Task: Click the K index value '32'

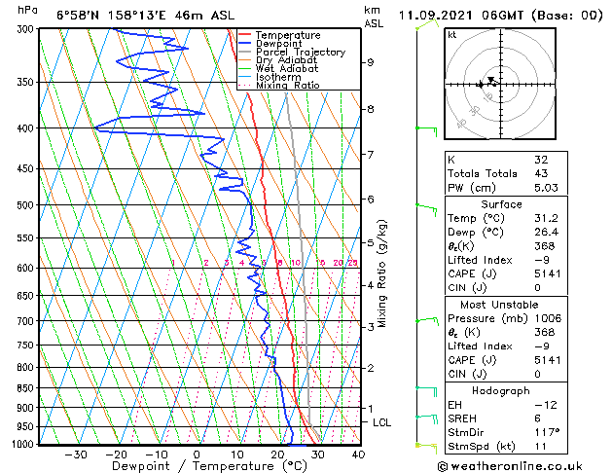Action: coord(541,160)
